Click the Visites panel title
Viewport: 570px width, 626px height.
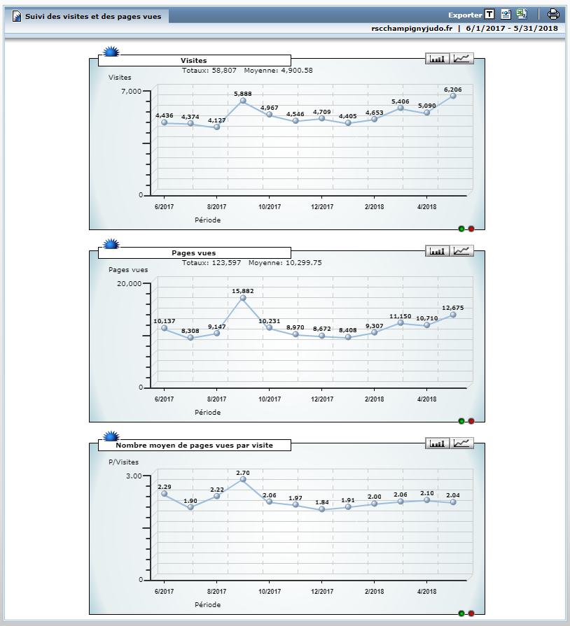pyautogui.click(x=194, y=61)
